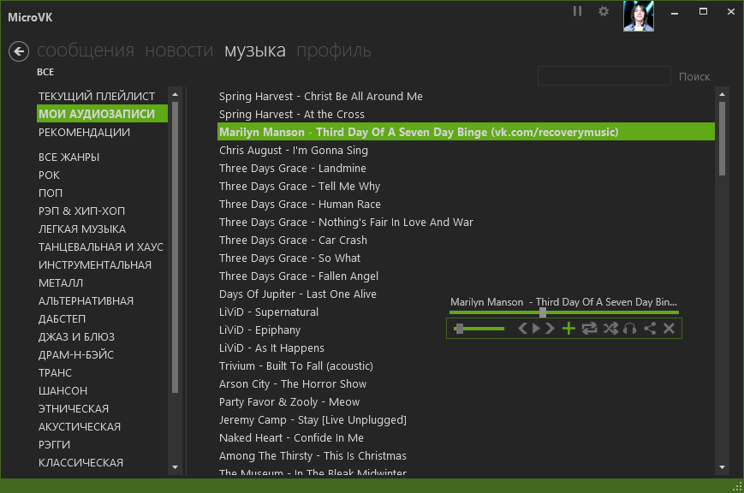This screenshot has width=744, height=493.
Task: Click the play button in the mini player
Action: [x=536, y=329]
